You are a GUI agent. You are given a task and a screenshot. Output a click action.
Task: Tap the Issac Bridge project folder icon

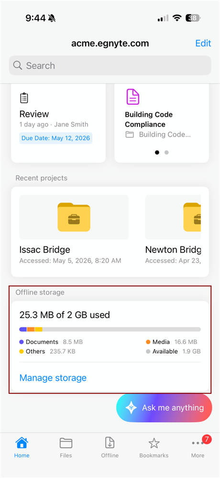point(74,217)
